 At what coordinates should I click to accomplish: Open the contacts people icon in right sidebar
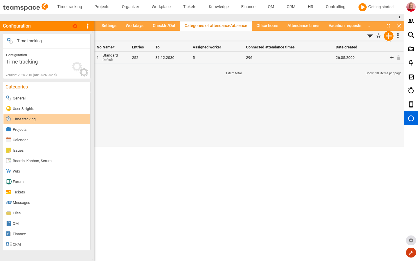click(x=411, y=21)
